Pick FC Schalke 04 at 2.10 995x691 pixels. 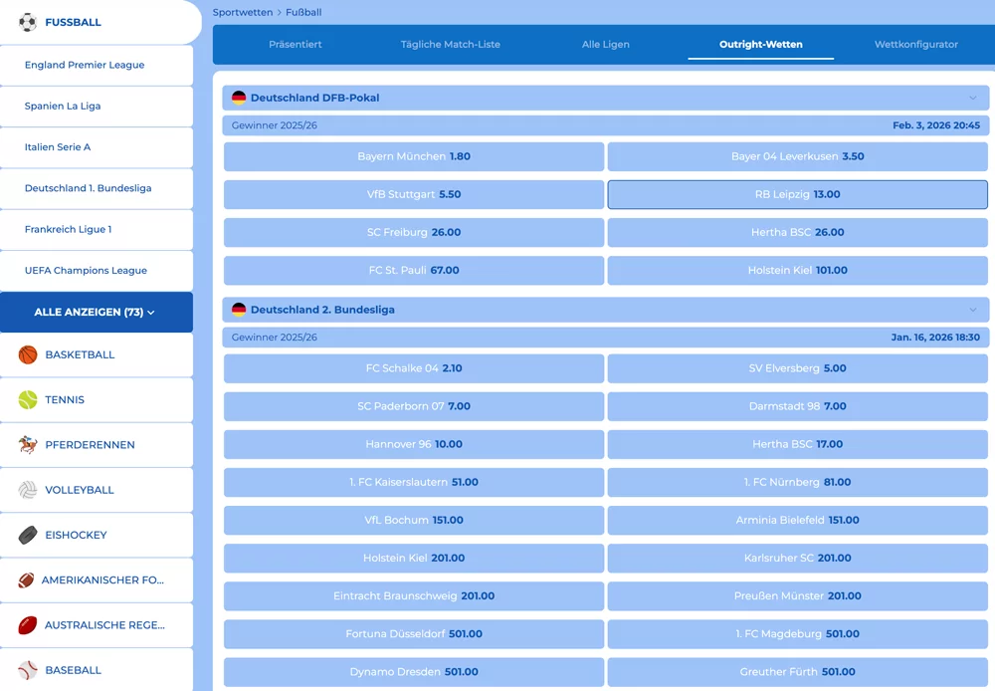point(414,368)
